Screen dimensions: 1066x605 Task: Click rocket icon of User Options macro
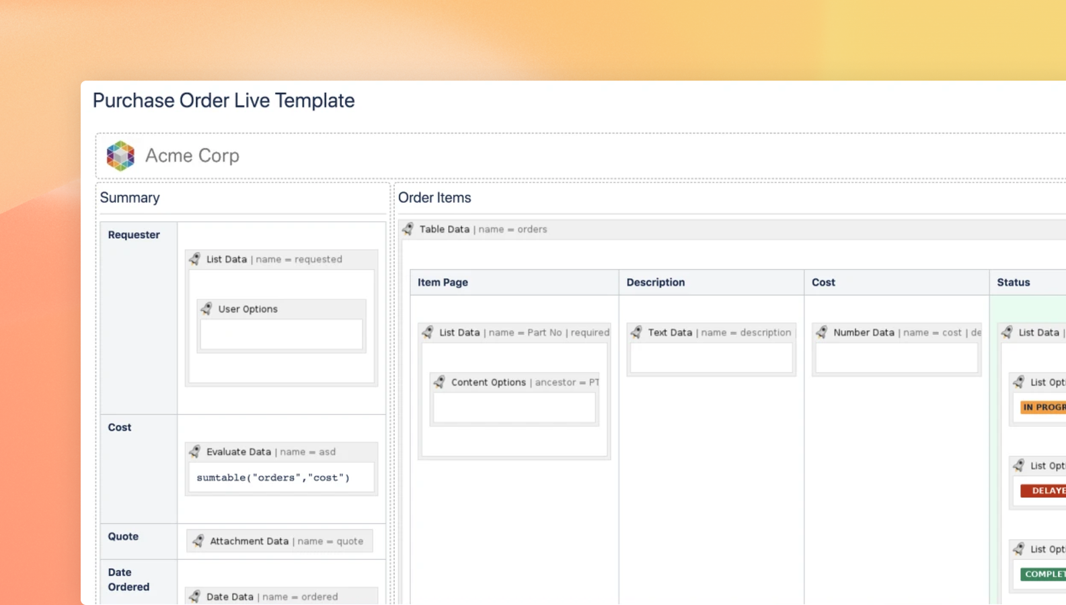(x=206, y=309)
